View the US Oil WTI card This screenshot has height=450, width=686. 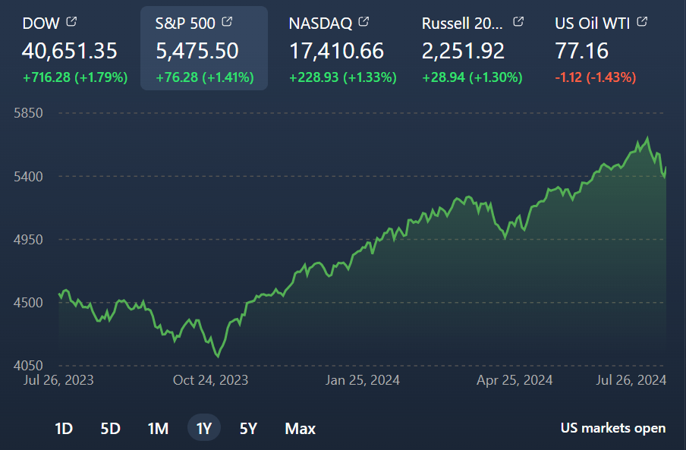(603, 49)
